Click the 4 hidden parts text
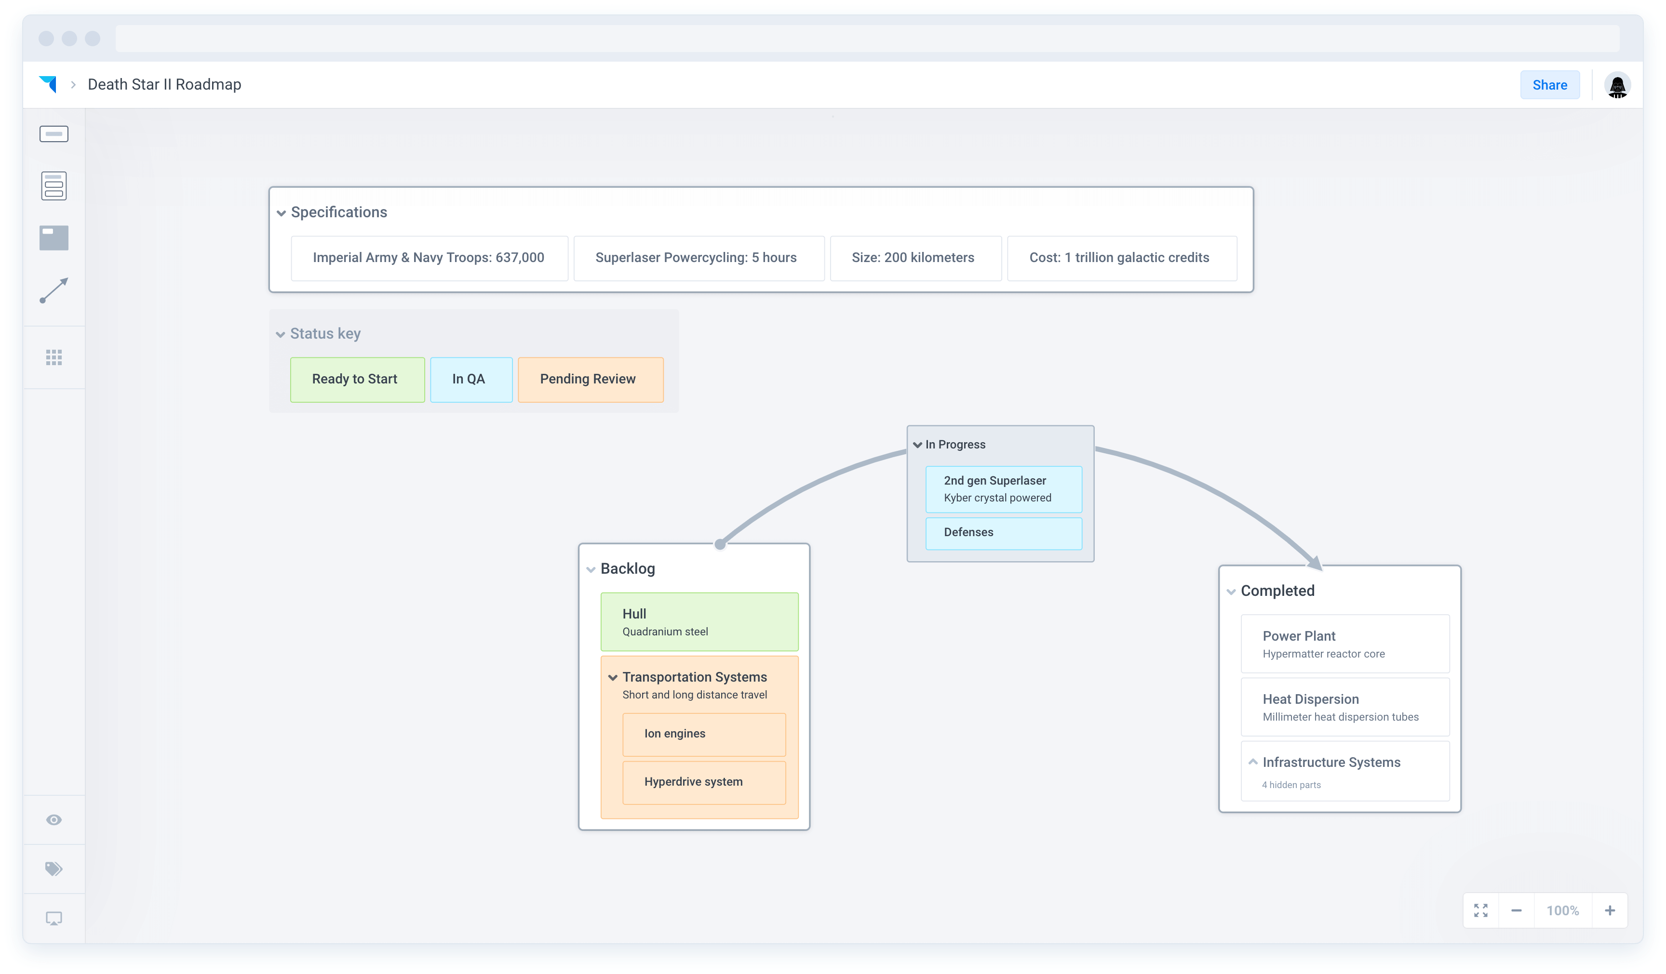The image size is (1666, 974). tap(1290, 785)
